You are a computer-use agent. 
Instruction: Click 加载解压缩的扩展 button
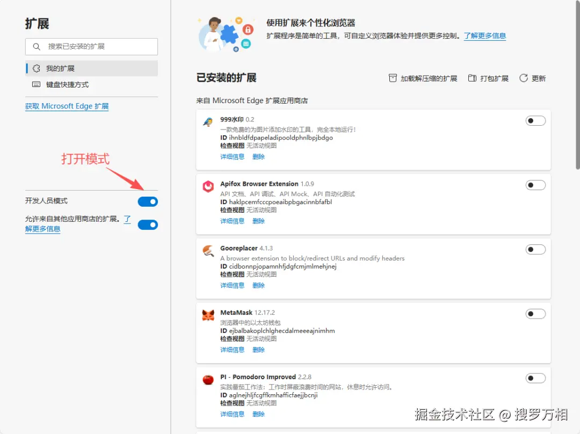(x=423, y=78)
